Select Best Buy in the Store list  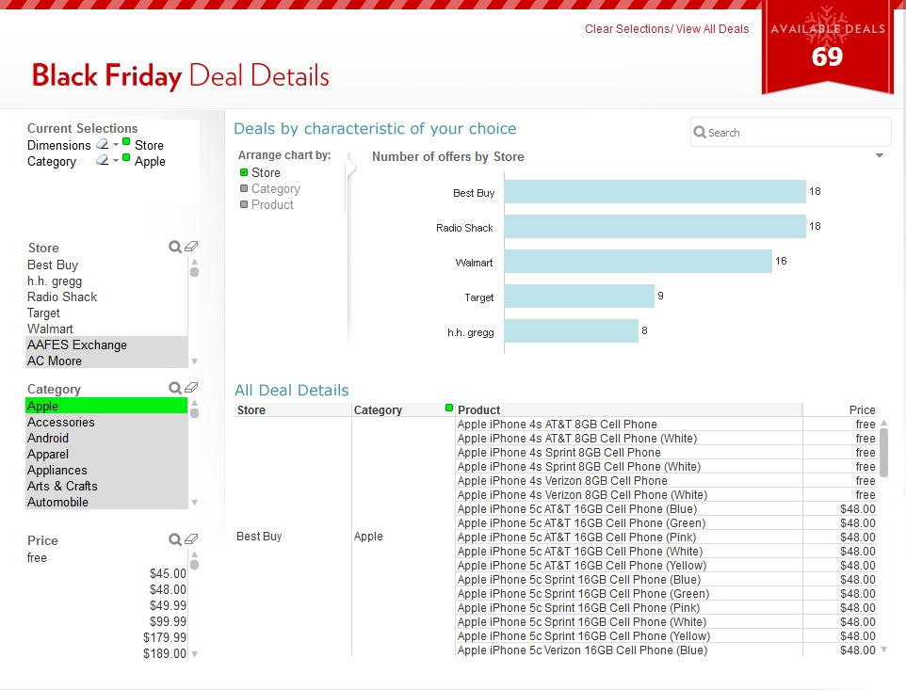point(107,265)
